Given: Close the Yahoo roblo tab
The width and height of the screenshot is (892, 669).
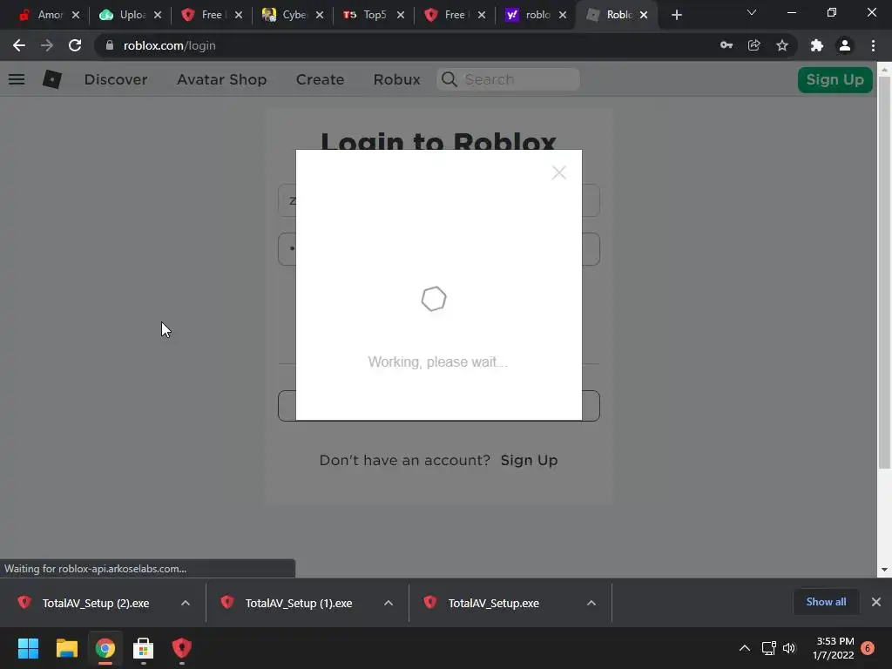Looking at the screenshot, I should click(x=563, y=15).
